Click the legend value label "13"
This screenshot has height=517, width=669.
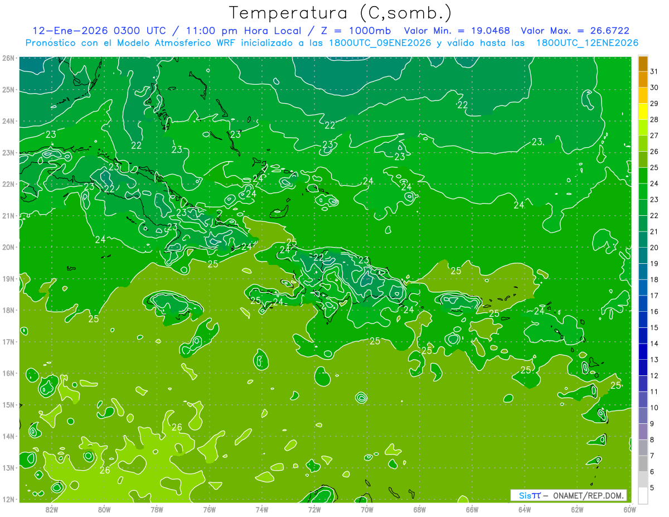tap(654, 360)
